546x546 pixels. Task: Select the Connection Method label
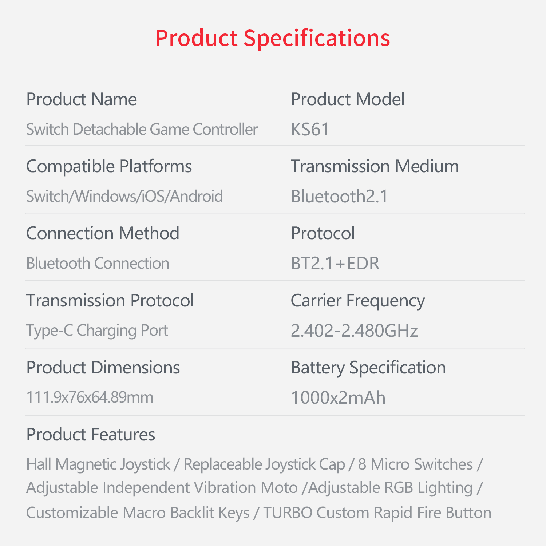[103, 233]
